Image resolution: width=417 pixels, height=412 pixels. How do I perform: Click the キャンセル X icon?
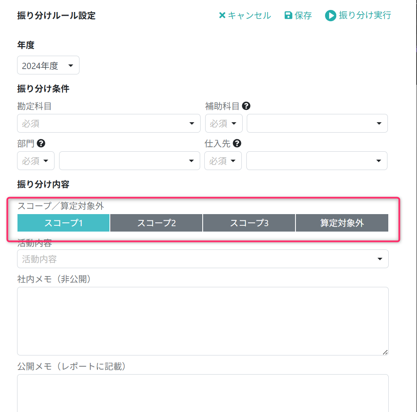(222, 15)
